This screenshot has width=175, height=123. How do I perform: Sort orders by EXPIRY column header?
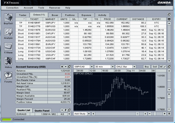(x=156, y=19)
